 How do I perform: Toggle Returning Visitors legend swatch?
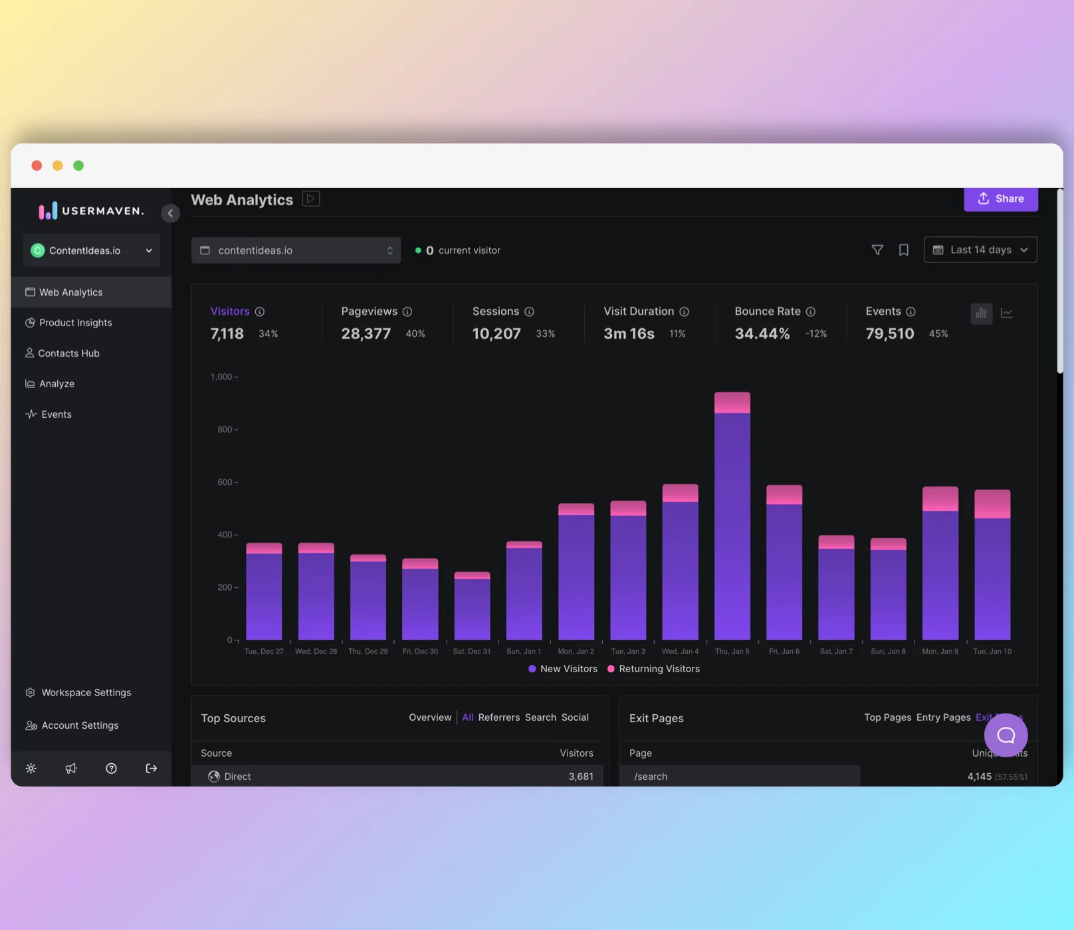coord(611,669)
